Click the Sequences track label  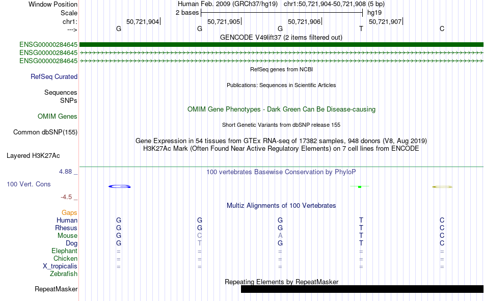point(61,92)
